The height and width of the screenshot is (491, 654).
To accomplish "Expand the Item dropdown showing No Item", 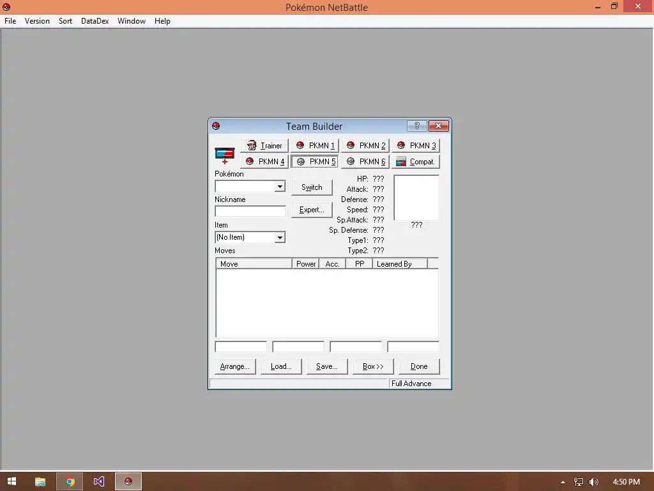I will [x=280, y=238].
